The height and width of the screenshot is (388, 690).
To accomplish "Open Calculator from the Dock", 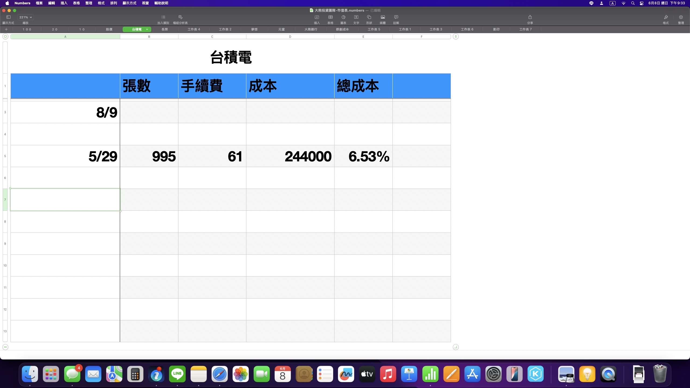I will [135, 374].
